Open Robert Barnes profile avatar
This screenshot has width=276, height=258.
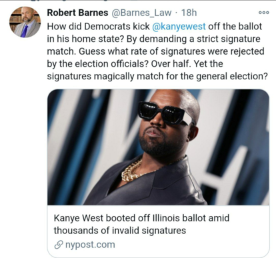pos(25,22)
